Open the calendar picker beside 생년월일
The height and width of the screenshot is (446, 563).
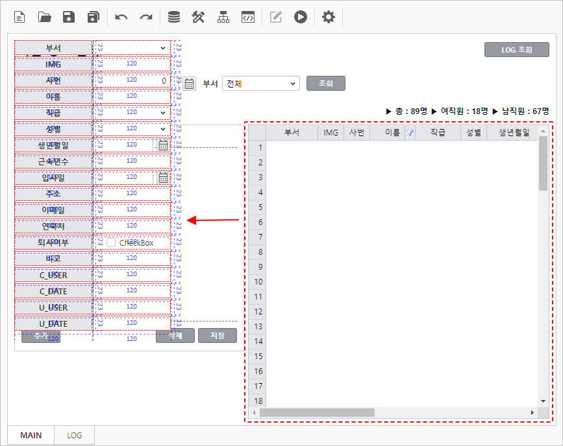point(163,145)
